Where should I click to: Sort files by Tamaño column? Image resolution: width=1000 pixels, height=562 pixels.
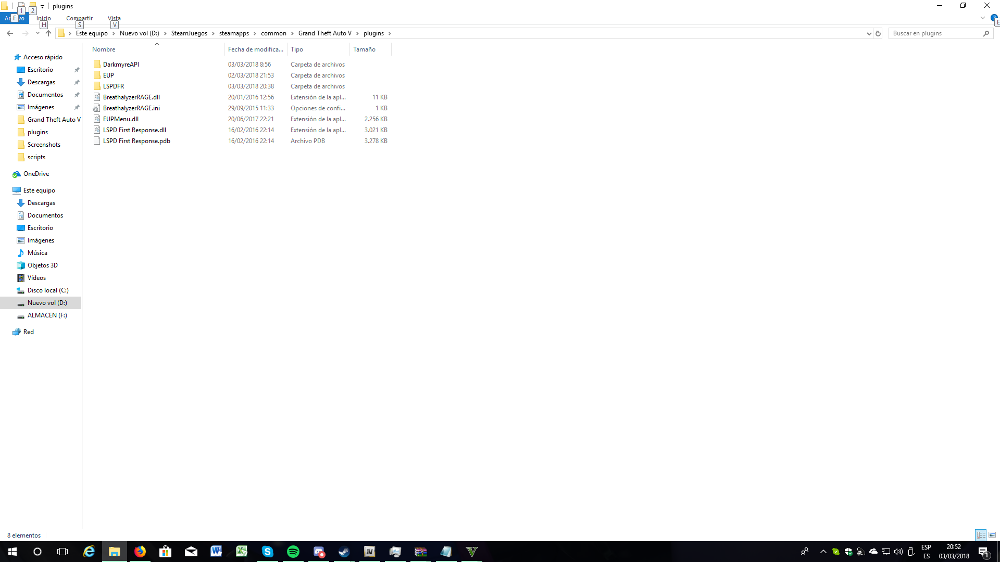click(364, 49)
